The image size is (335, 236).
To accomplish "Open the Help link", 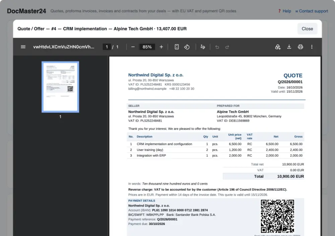I will coord(287,11).
